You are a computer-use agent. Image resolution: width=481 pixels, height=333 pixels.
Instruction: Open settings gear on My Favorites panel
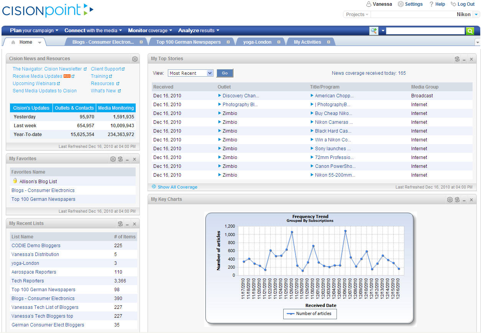(x=113, y=159)
